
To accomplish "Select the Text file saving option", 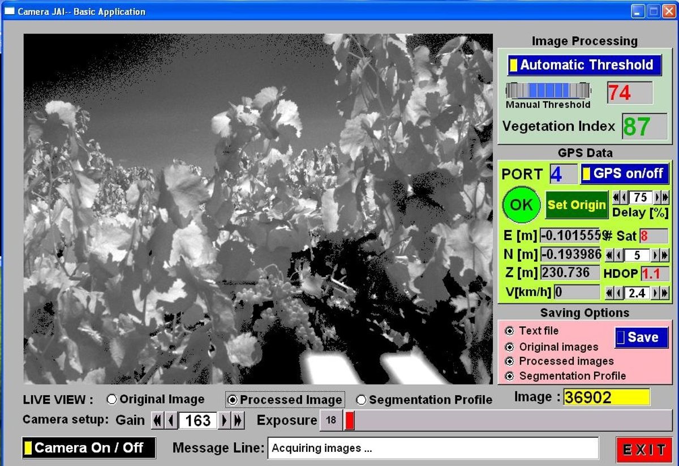I will (x=509, y=331).
